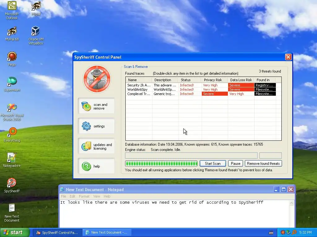Click the safely remove hardware tray icon
317x237 pixels.
pos(288,233)
